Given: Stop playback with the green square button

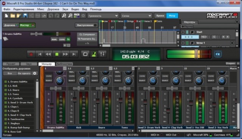Looking at the screenshot, I should tap(57, 54).
